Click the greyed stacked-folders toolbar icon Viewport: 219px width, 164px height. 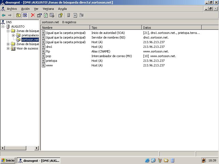pos(81,15)
